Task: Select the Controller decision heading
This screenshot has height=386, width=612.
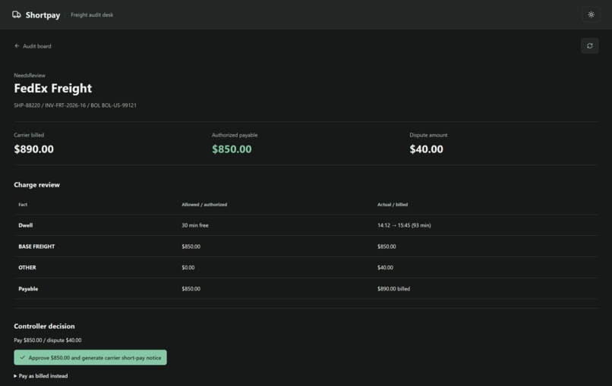Action: pos(44,326)
